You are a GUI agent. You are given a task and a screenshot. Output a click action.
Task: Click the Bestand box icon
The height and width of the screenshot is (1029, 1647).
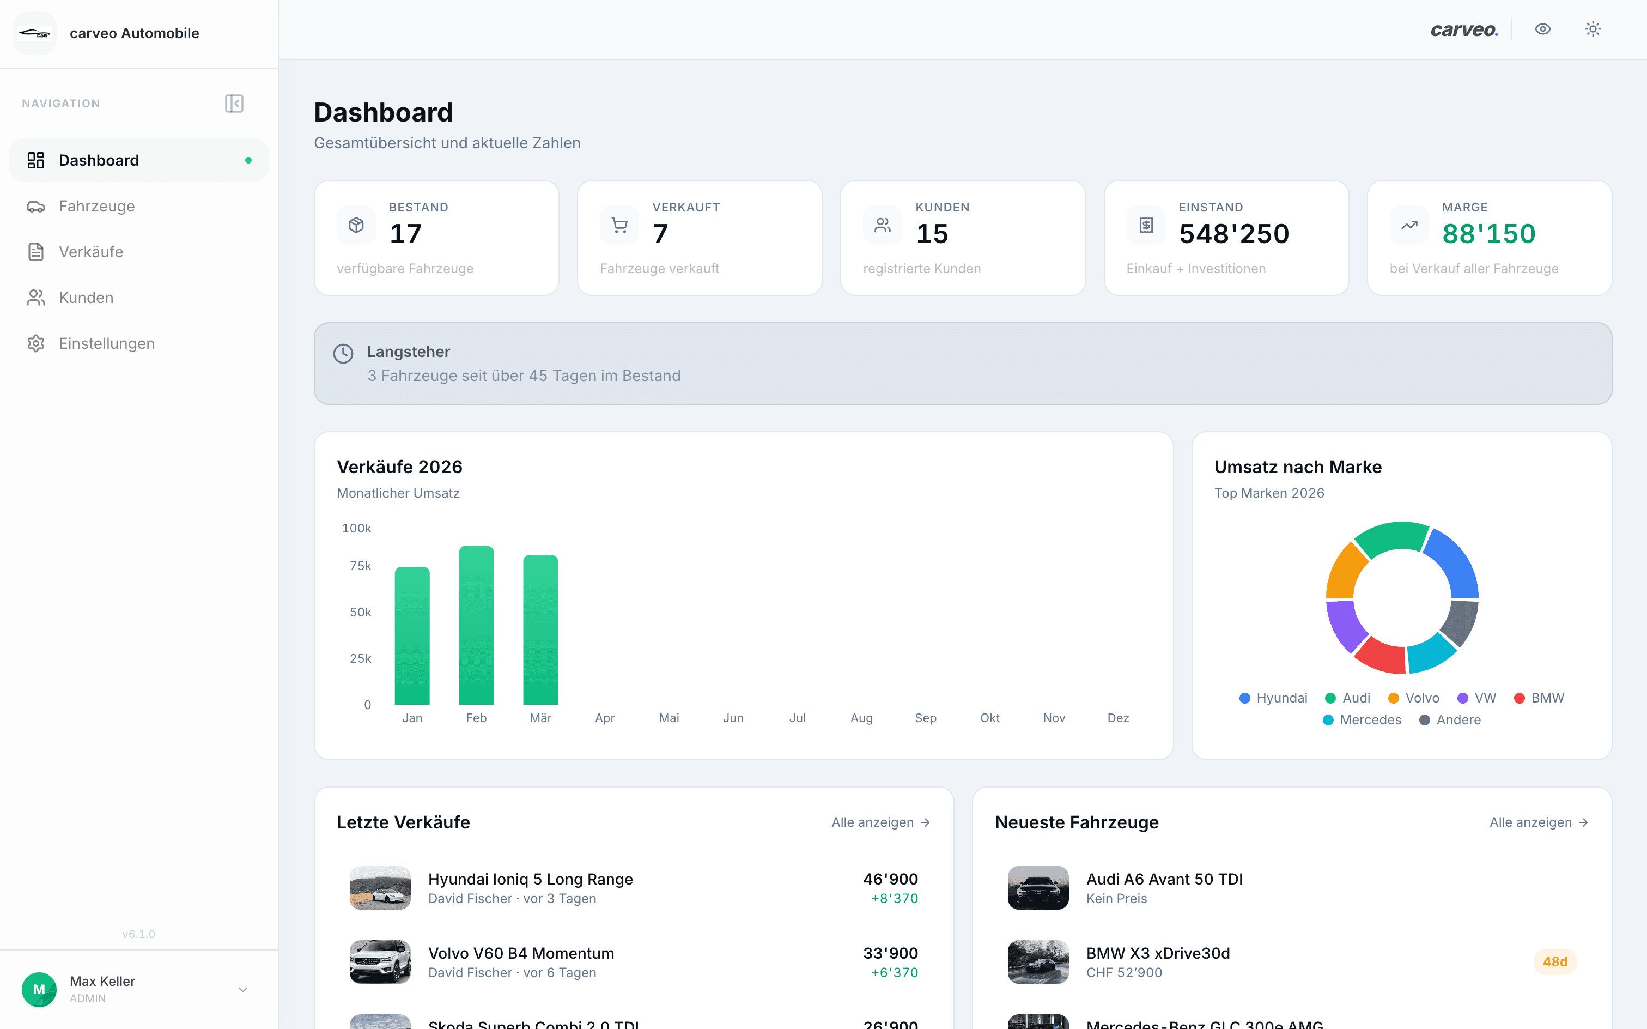[x=356, y=225]
